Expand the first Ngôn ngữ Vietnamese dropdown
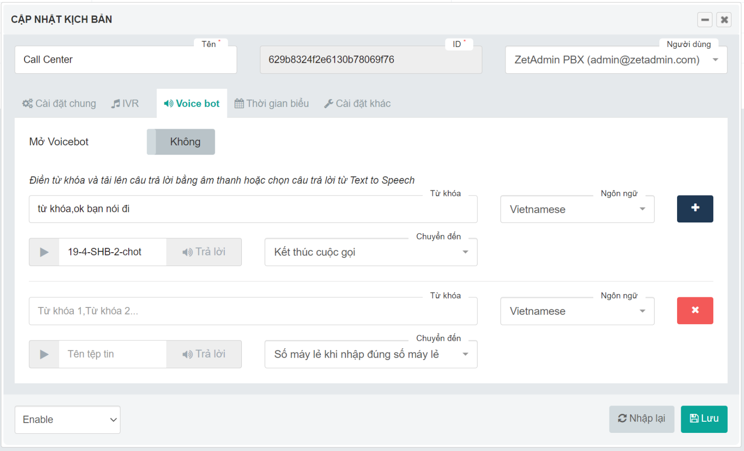The height and width of the screenshot is (451, 744). click(x=577, y=209)
